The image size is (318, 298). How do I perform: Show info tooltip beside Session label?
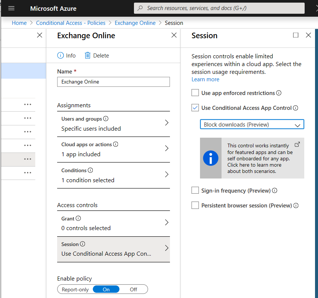[x=82, y=244]
